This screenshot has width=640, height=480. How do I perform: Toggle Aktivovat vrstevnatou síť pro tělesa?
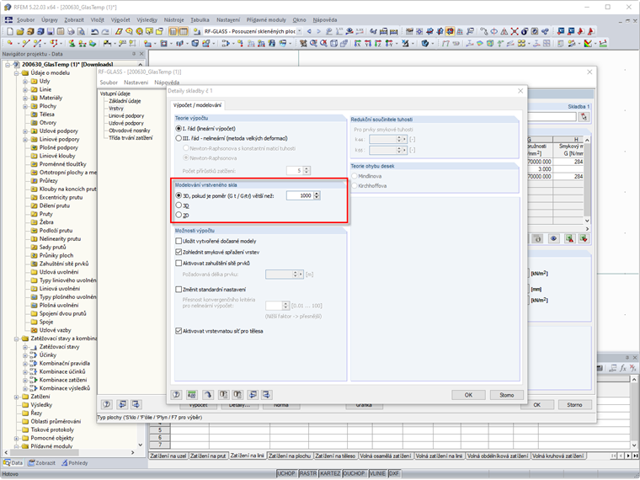click(x=179, y=331)
